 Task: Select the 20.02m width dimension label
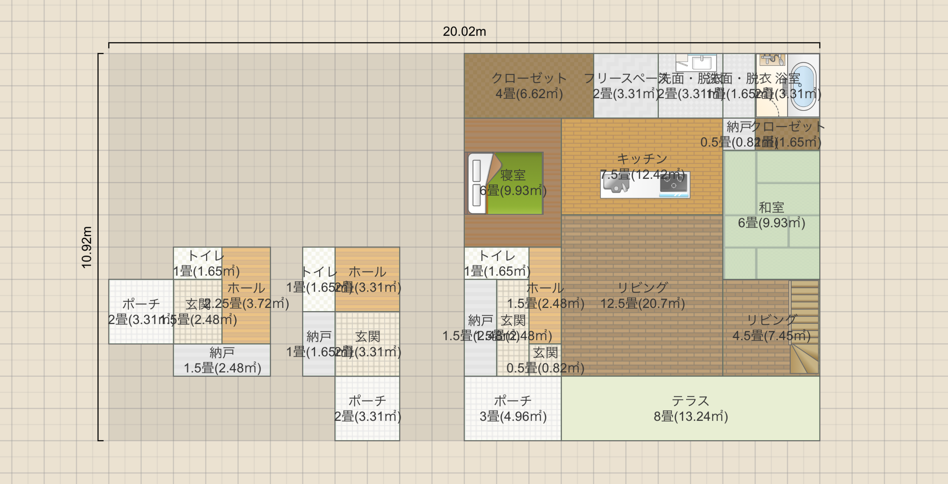tap(464, 32)
